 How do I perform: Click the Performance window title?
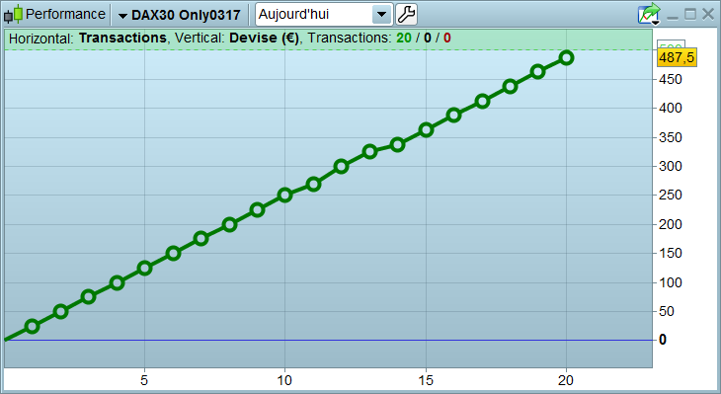coord(65,14)
